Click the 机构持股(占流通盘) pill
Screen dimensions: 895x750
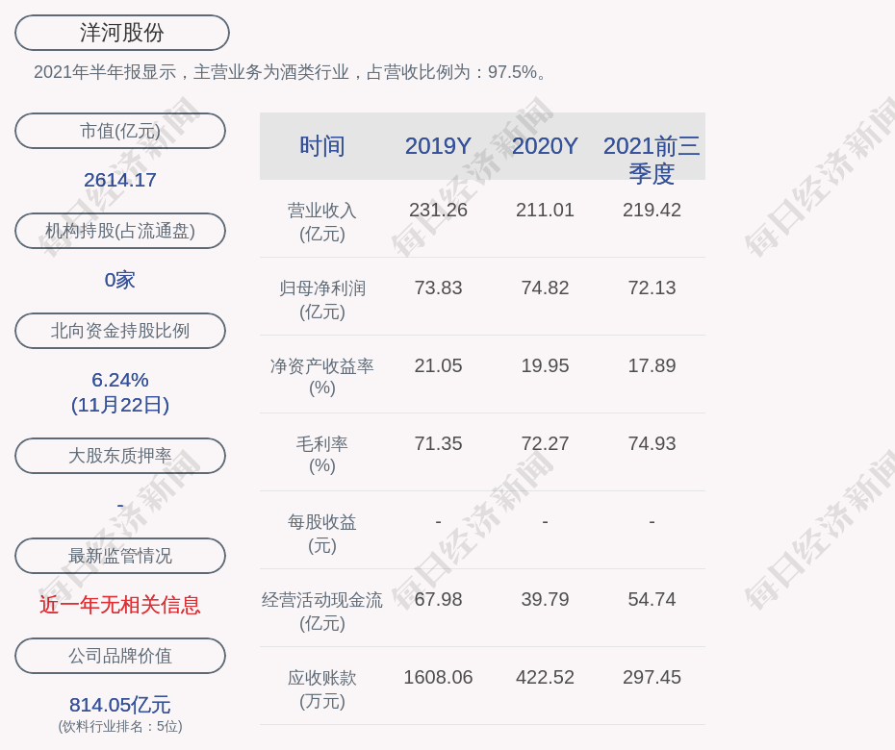click(120, 231)
